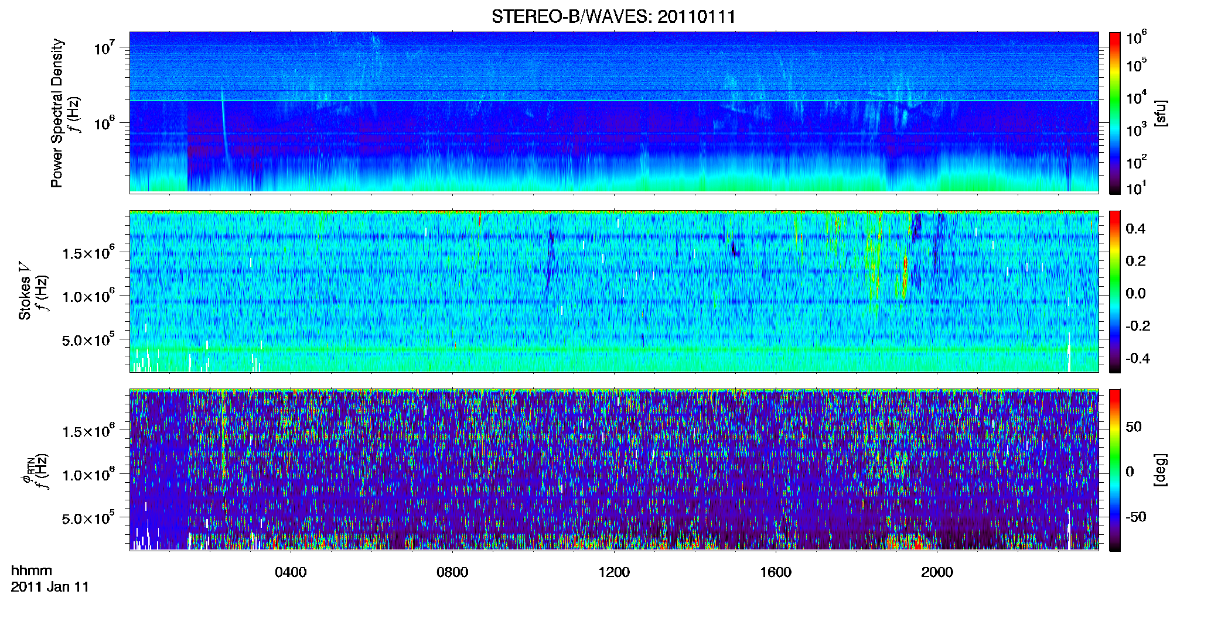Select the [deg] angle colorbar
This screenshot has width=1228, height=632.
coord(1115,470)
